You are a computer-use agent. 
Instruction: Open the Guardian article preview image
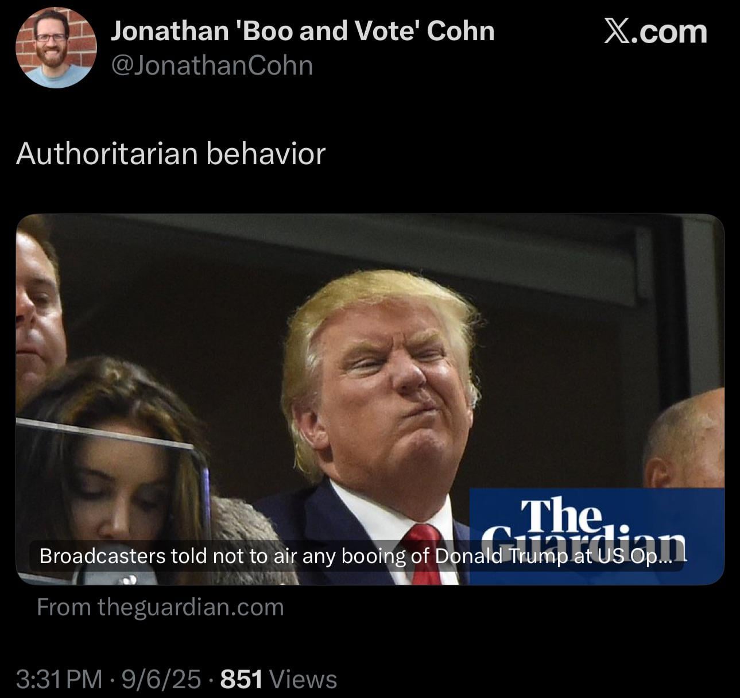(x=370, y=399)
